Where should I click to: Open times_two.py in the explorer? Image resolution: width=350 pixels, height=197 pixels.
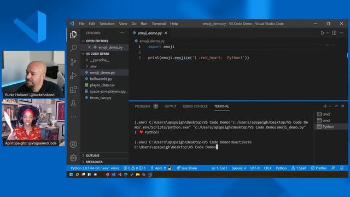pyautogui.click(x=104, y=97)
